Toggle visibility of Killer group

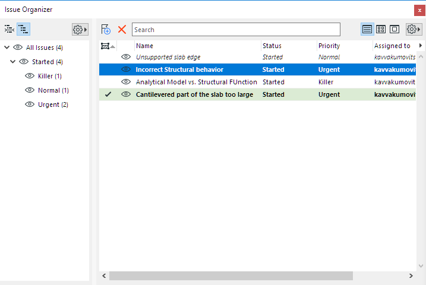pyautogui.click(x=30, y=76)
